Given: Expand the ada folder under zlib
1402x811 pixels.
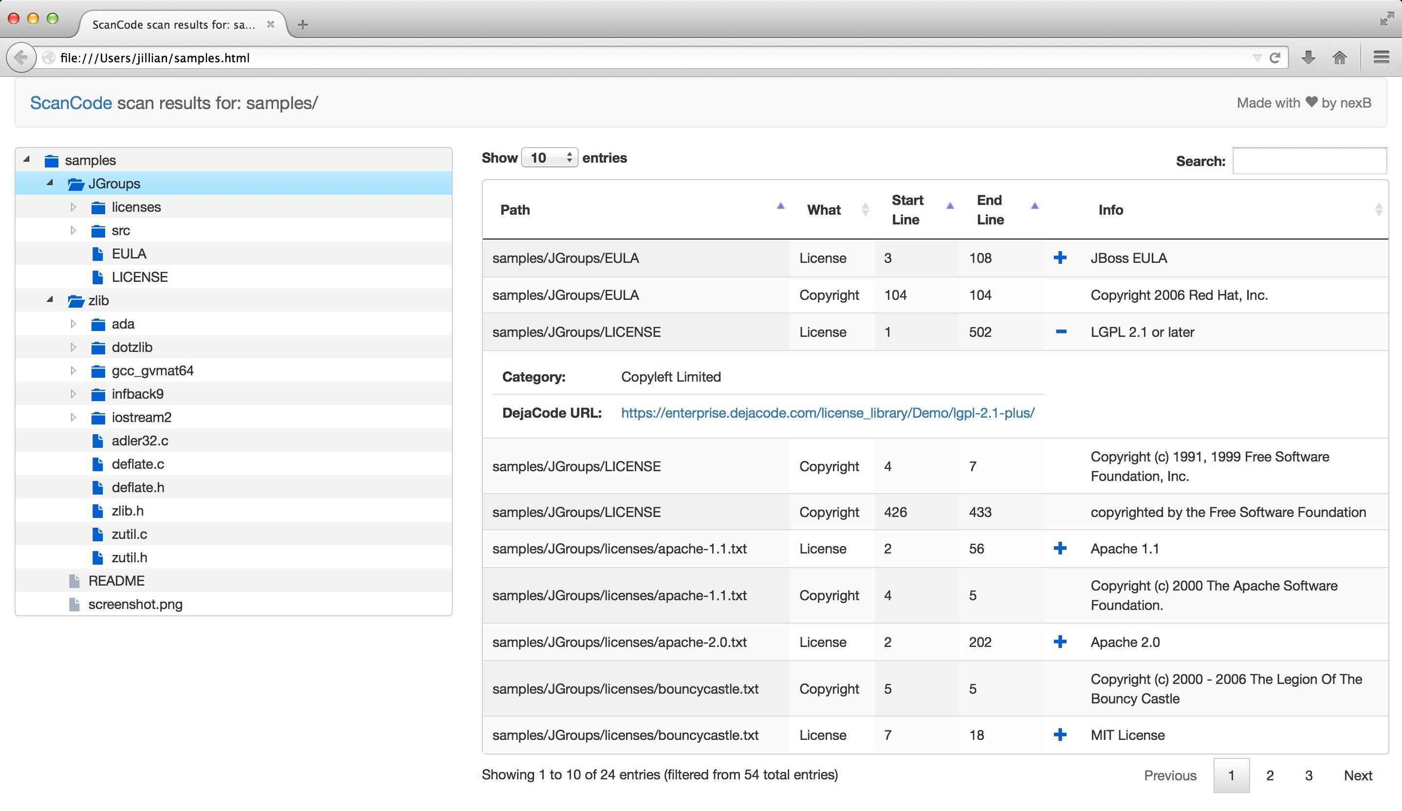Looking at the screenshot, I should (75, 323).
